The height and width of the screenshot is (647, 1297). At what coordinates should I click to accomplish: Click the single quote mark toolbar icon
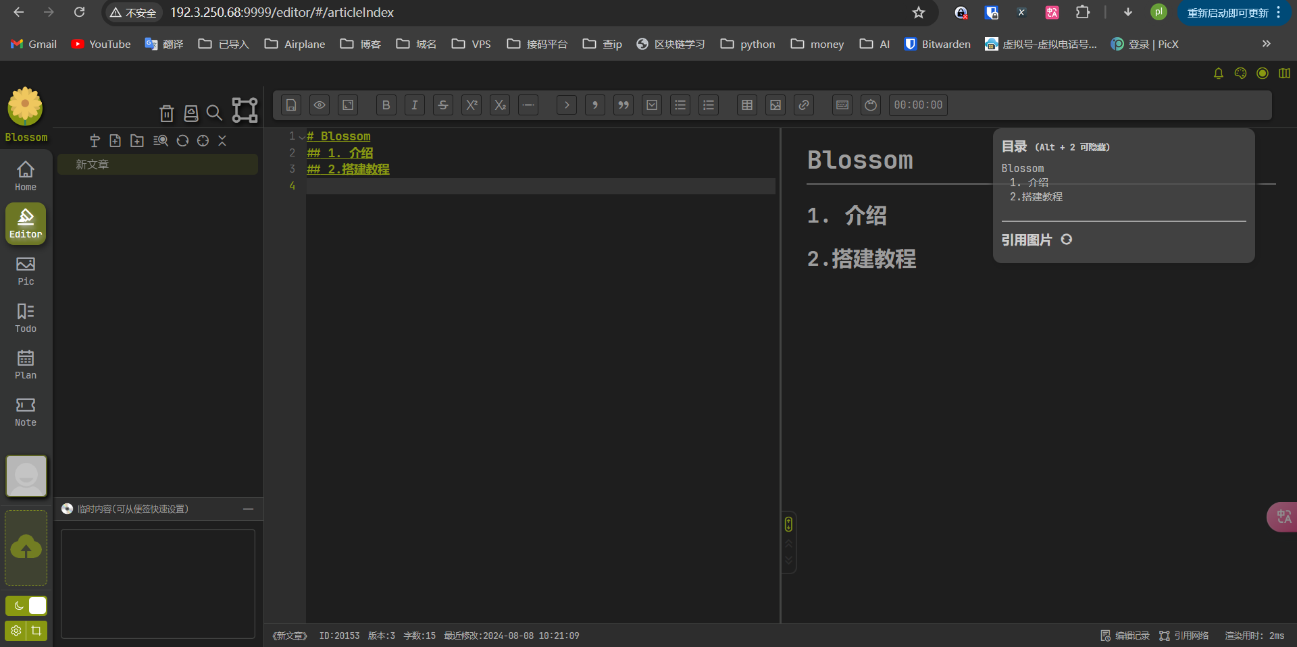pyautogui.click(x=594, y=105)
